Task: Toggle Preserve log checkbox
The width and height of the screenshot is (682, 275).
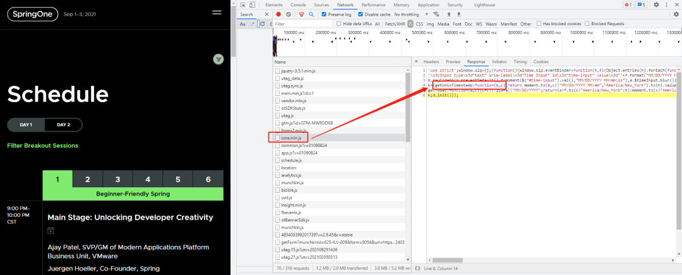Action: pyautogui.click(x=324, y=15)
